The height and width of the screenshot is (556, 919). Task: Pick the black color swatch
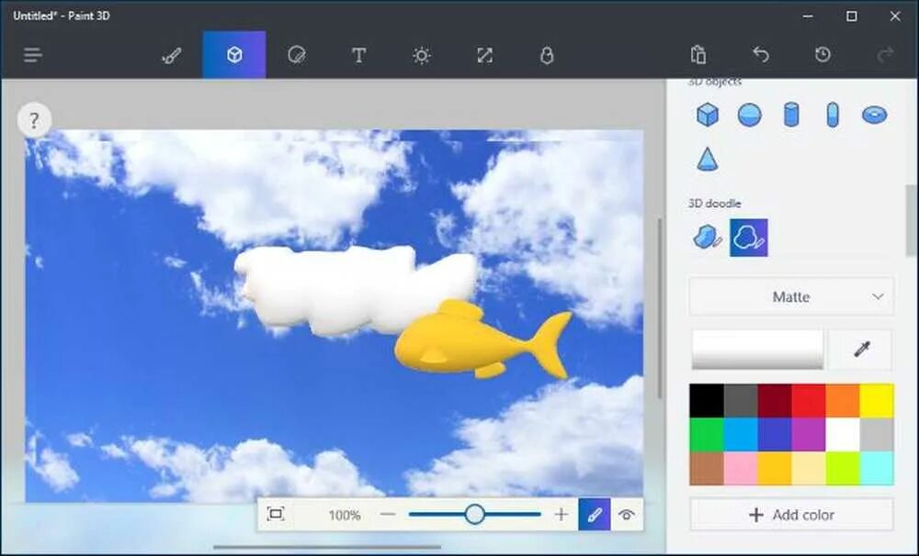706,401
